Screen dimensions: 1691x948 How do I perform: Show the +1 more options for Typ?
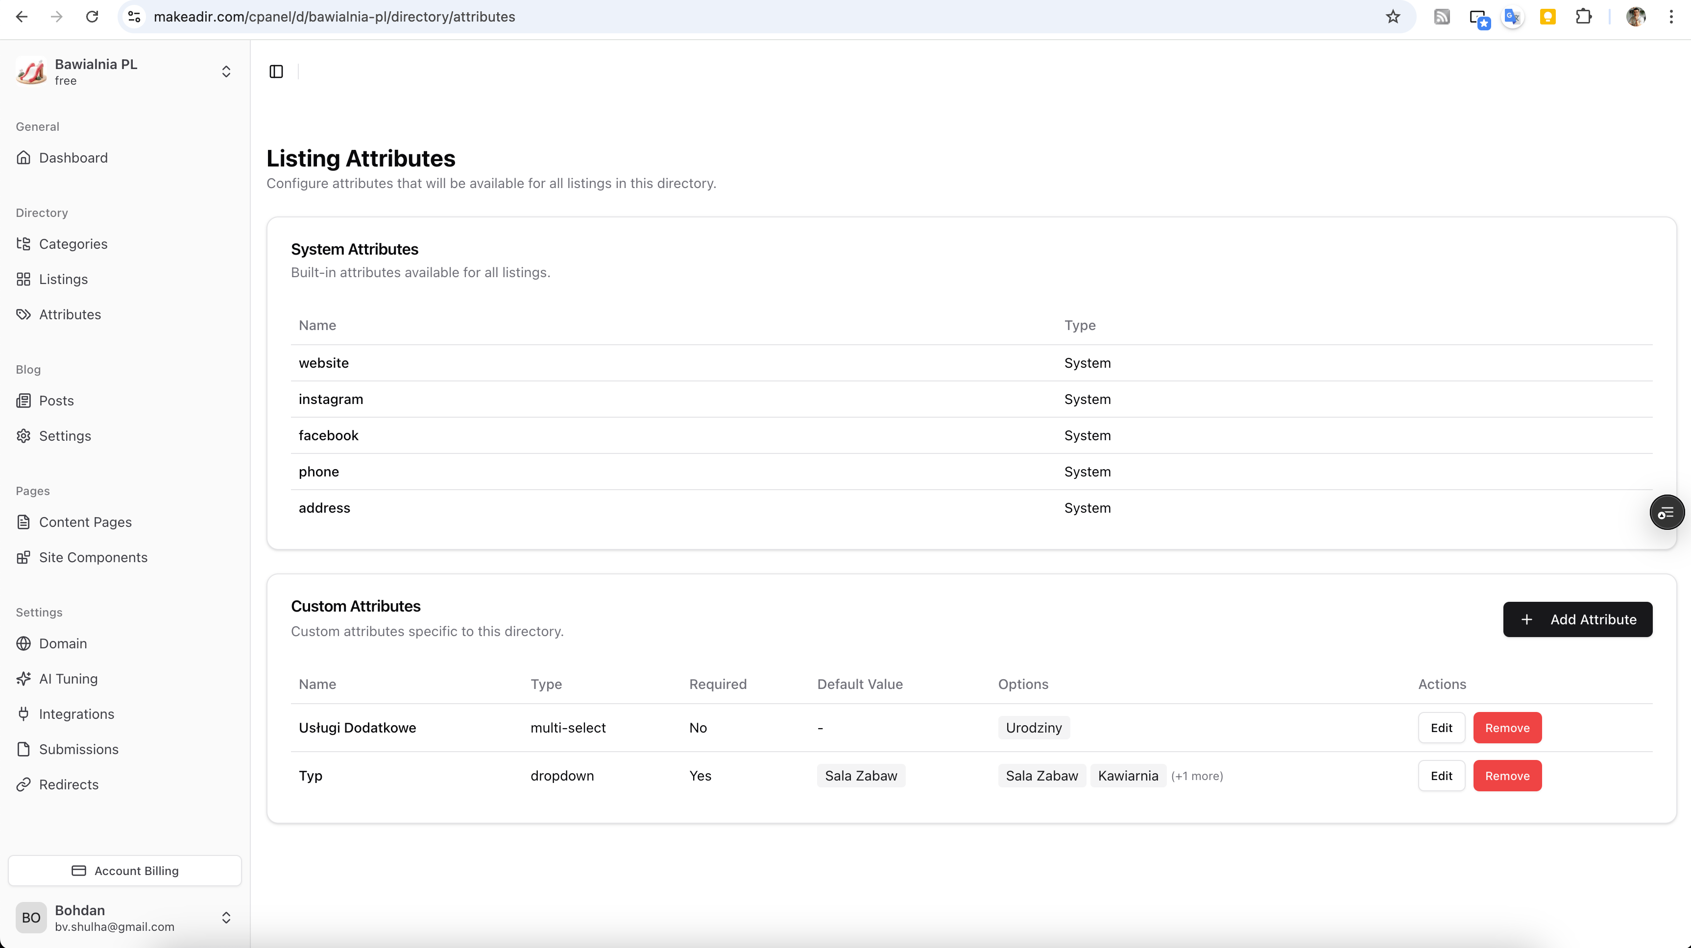[x=1197, y=776]
